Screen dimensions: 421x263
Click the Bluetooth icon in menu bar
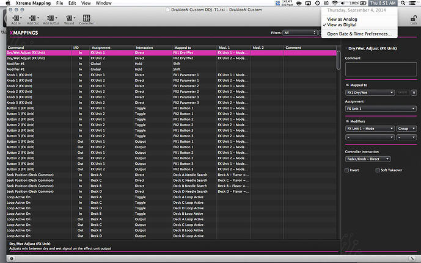pyautogui.click(x=326, y=3)
